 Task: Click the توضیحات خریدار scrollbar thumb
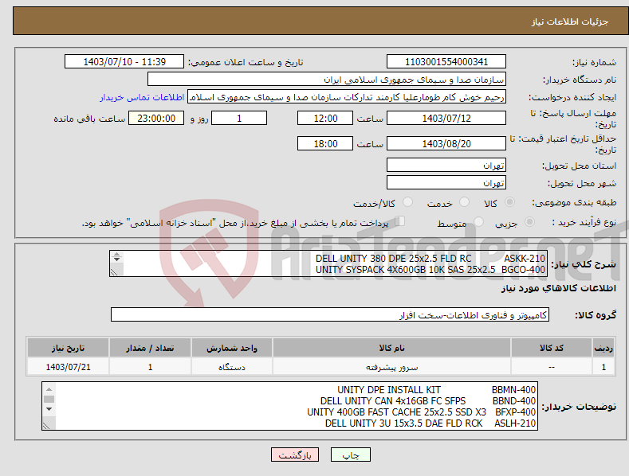click(49, 399)
